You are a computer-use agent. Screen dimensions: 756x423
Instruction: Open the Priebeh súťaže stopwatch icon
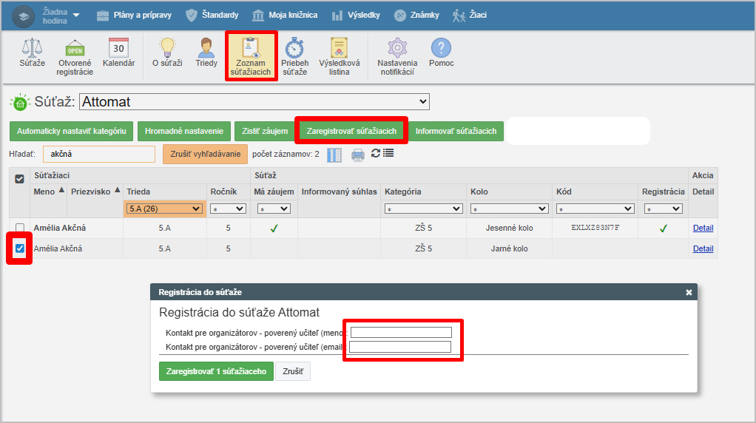tap(294, 49)
